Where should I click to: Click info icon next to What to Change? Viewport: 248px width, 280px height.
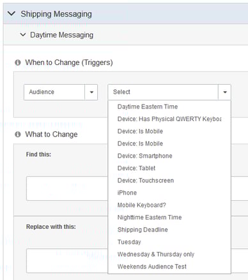pyautogui.click(x=18, y=135)
